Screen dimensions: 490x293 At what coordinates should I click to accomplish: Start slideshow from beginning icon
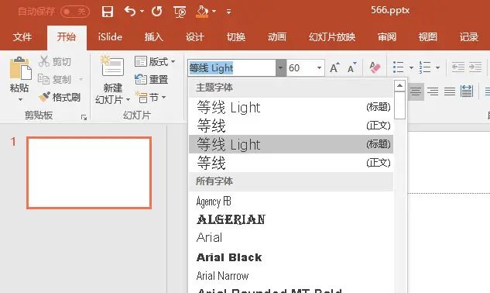[x=180, y=12]
